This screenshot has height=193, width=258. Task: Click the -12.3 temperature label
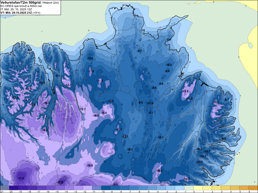point(187,179)
